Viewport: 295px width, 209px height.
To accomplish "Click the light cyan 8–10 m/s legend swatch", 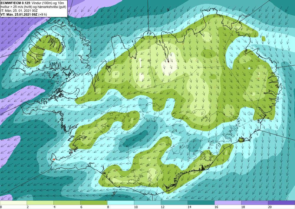I will (121, 203).
